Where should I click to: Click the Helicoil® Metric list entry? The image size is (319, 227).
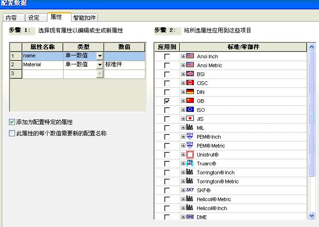[214, 199]
